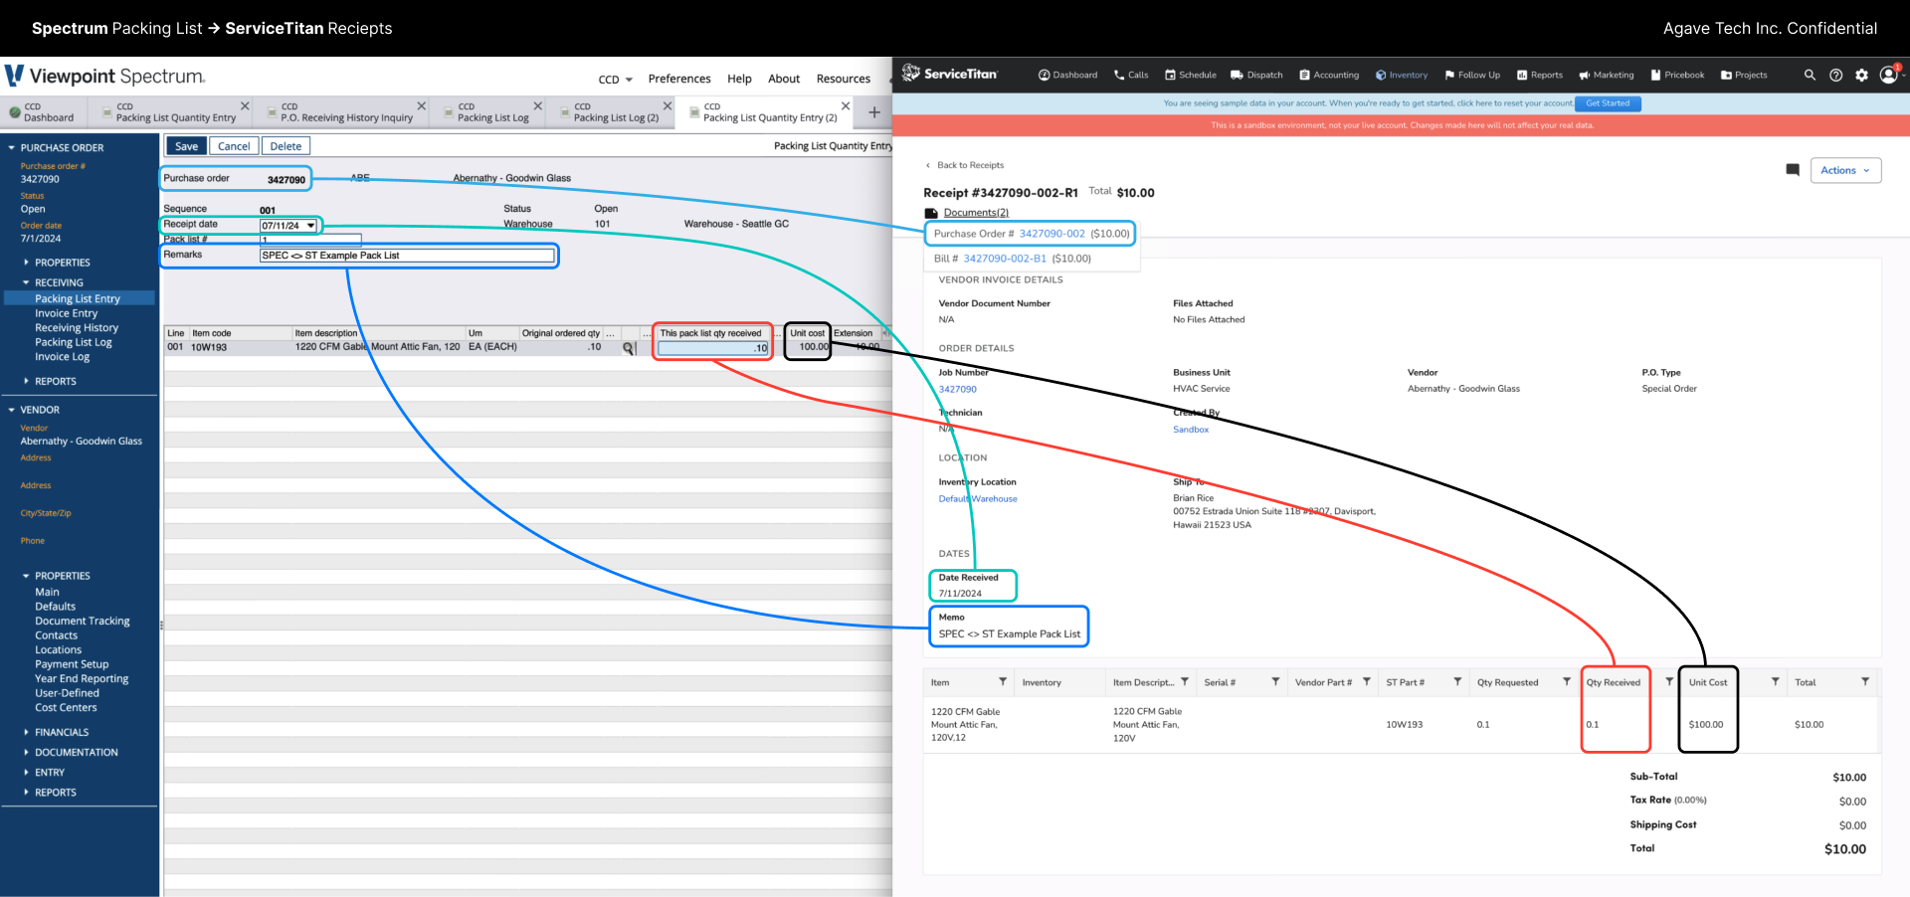Image resolution: width=1910 pixels, height=897 pixels.
Task: Open Projects in ServiceTitan navigation
Action: click(x=1744, y=75)
